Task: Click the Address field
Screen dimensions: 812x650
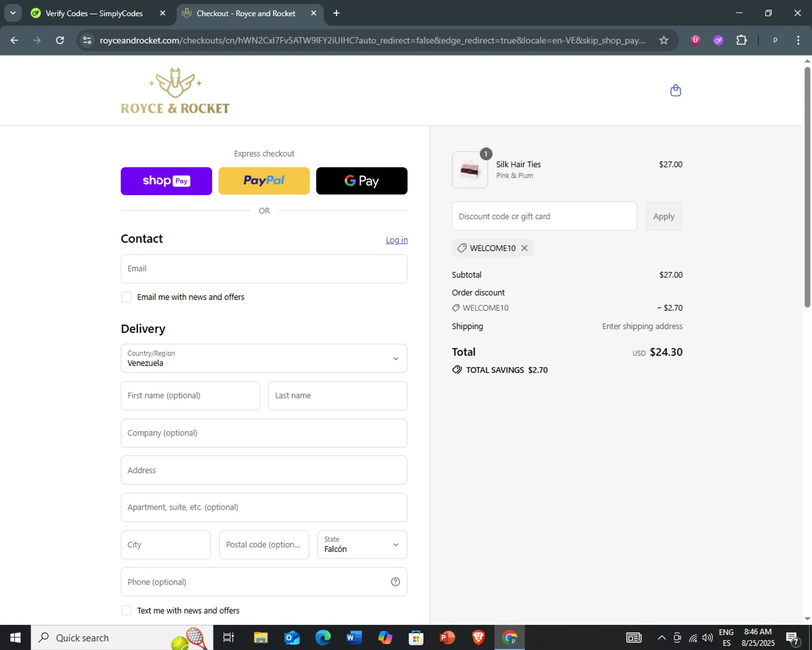Action: click(264, 470)
